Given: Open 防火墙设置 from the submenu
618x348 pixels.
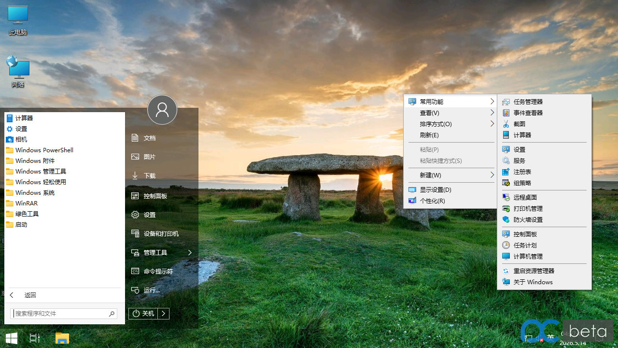Looking at the screenshot, I should [544, 219].
